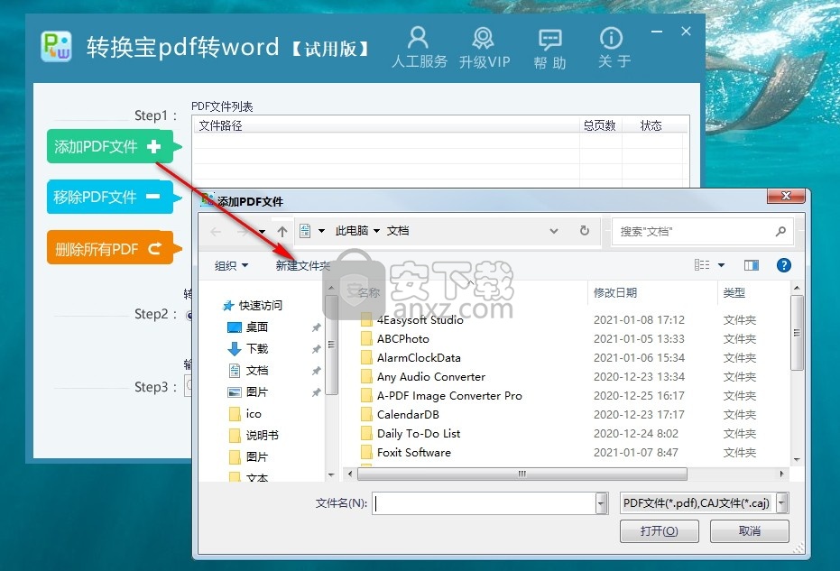Click folder icon next to CalendarDB
This screenshot has height=571, width=840.
coord(366,414)
